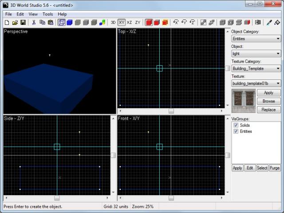Click the Browse texture button
Viewport: 284px width, 213px height.
point(268,101)
